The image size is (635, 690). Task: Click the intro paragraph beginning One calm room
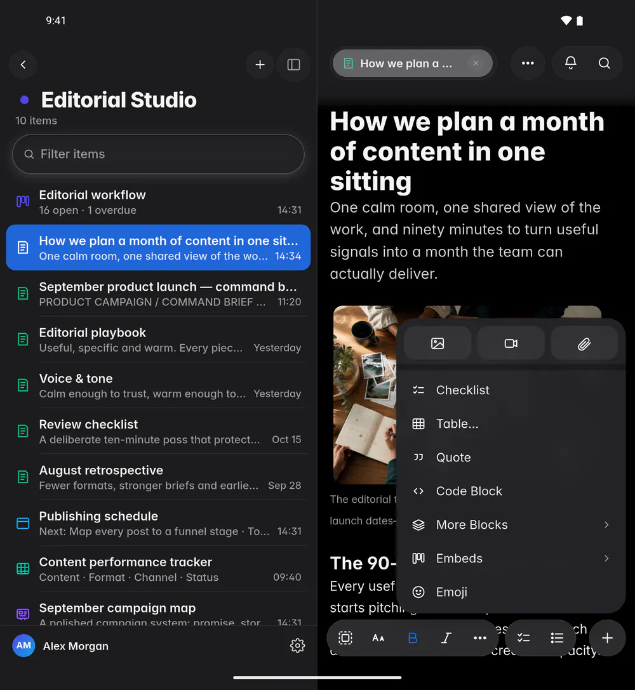coord(465,241)
